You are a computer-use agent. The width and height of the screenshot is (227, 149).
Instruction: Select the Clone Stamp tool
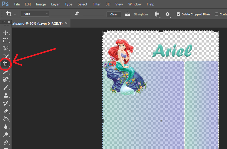pos(6,95)
